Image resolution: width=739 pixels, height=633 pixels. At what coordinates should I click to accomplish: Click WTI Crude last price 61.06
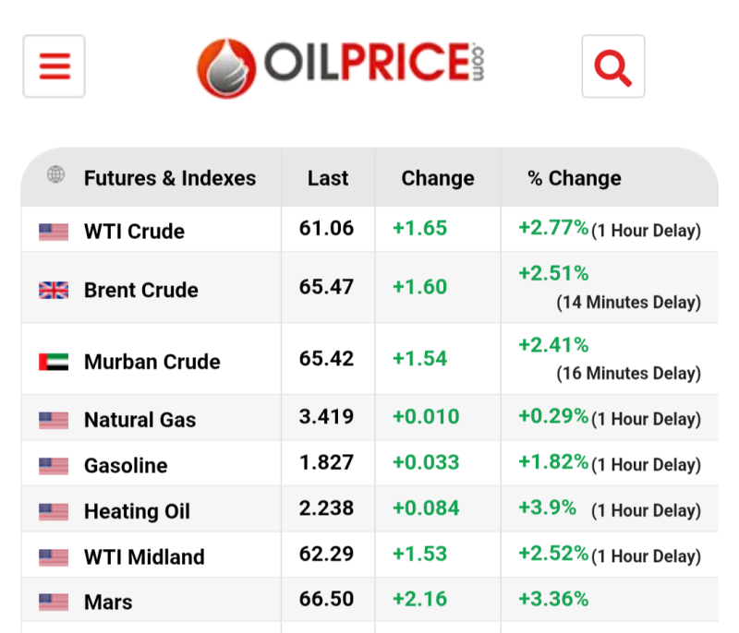pos(326,228)
